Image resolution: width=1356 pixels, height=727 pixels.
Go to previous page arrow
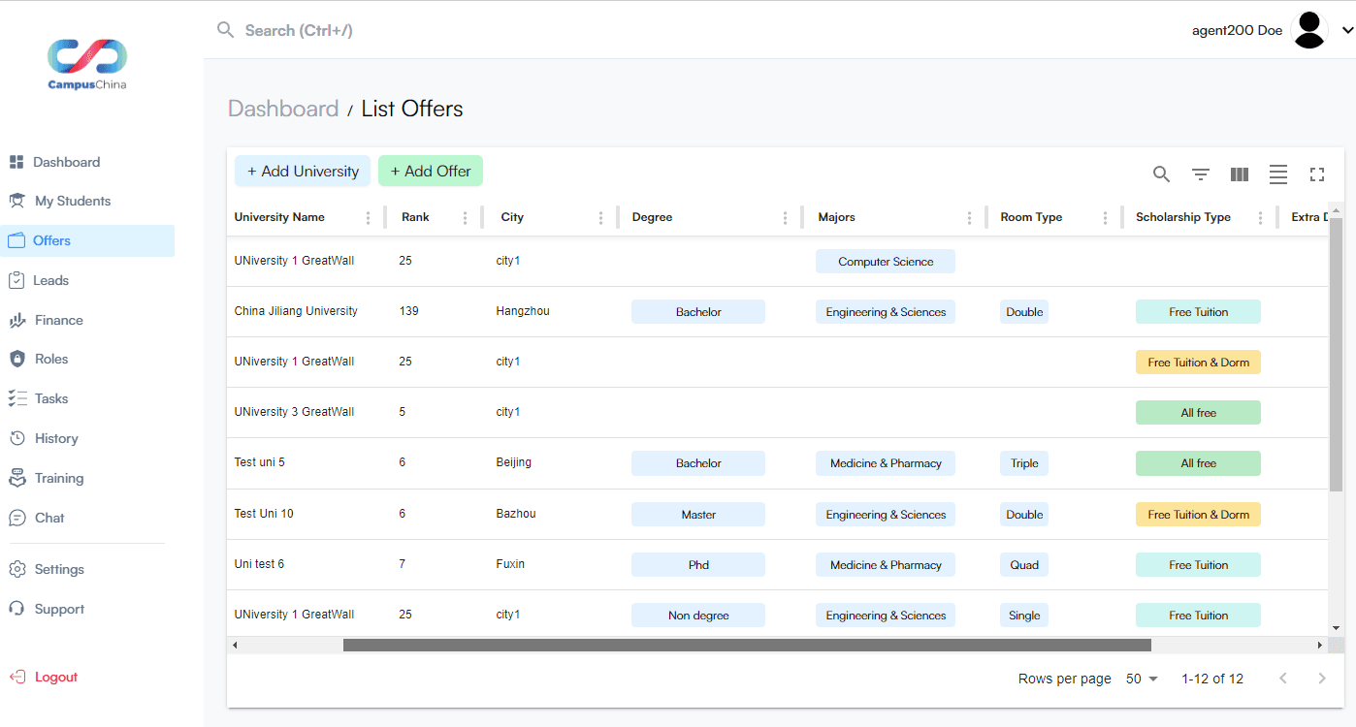[x=1283, y=679]
